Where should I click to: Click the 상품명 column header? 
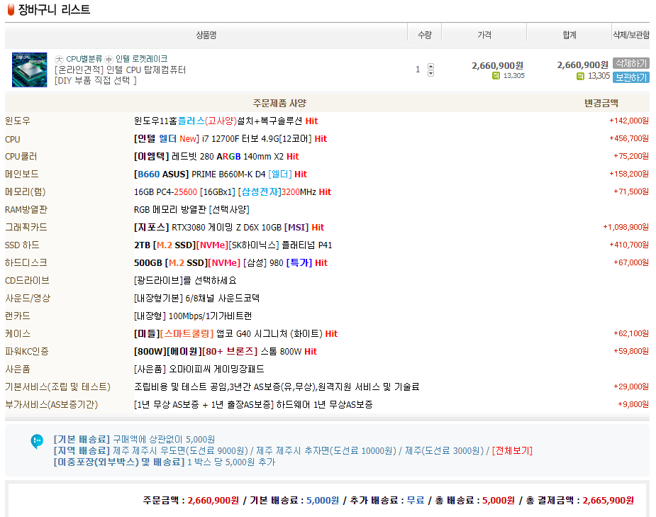pos(206,35)
